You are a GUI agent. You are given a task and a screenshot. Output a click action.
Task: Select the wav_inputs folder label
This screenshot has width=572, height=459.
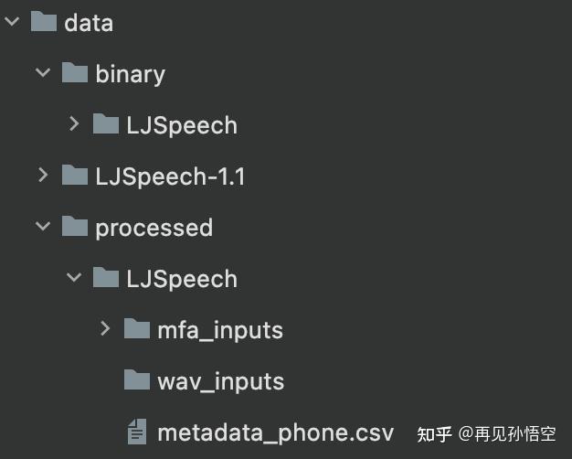coord(220,380)
